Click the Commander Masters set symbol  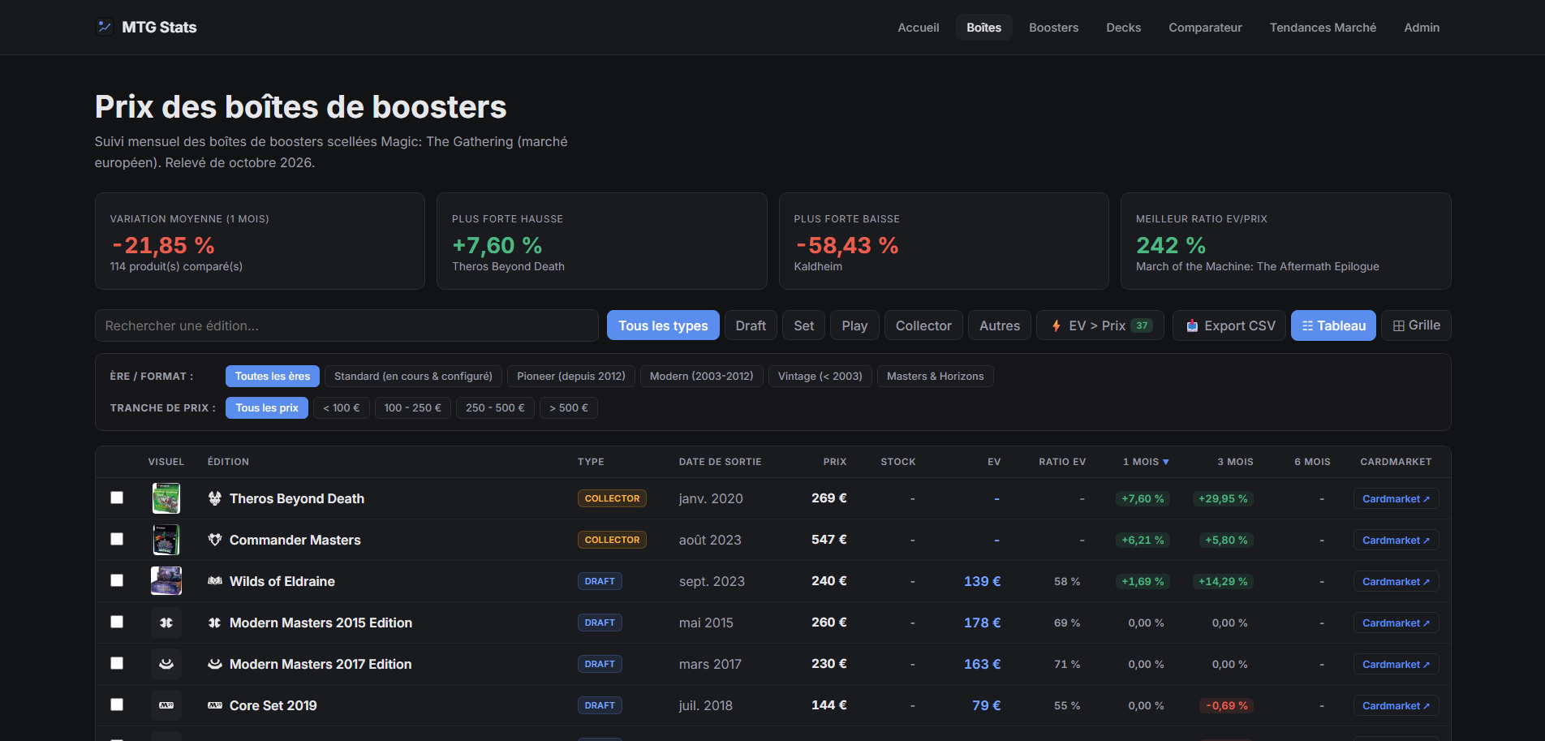tap(215, 540)
